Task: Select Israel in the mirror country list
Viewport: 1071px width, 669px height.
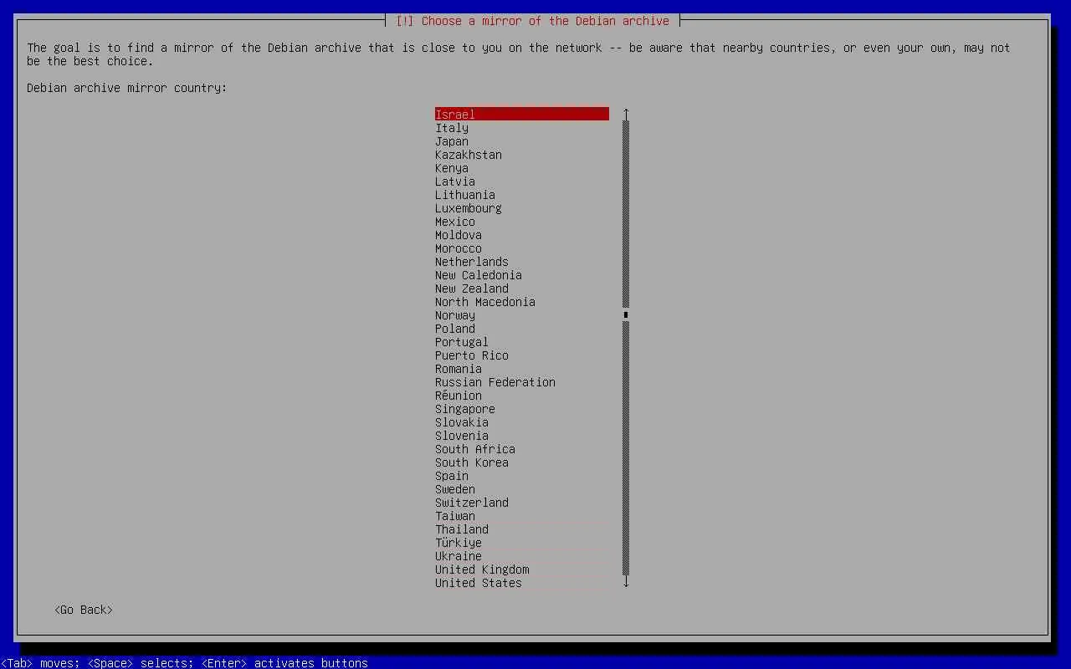Action: (522, 114)
